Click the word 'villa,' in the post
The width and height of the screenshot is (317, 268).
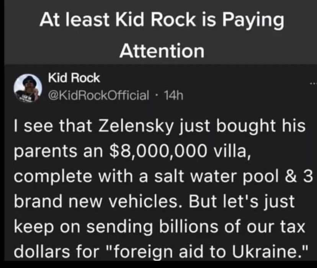point(232,151)
